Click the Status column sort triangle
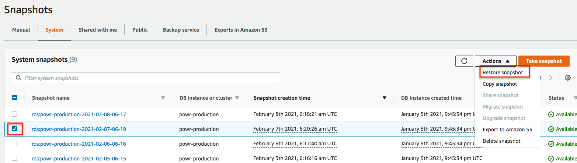The image size is (577, 163). [x=575, y=98]
